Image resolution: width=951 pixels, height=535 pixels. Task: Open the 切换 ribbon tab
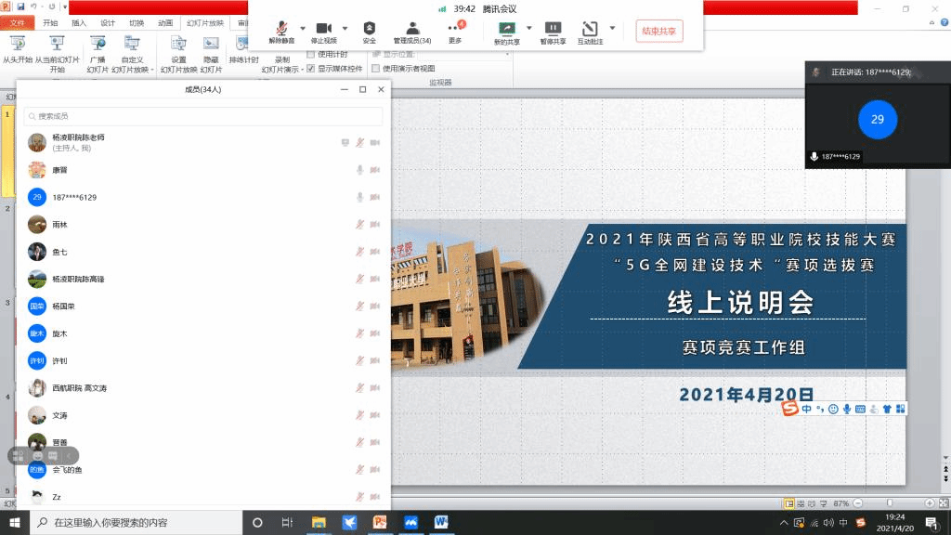coord(137,23)
